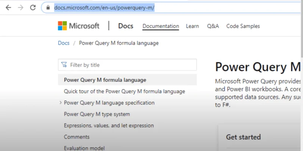Screen dimensions: 303x151
Task: Click the Docs breadcrumb link
Action: tap(64, 43)
